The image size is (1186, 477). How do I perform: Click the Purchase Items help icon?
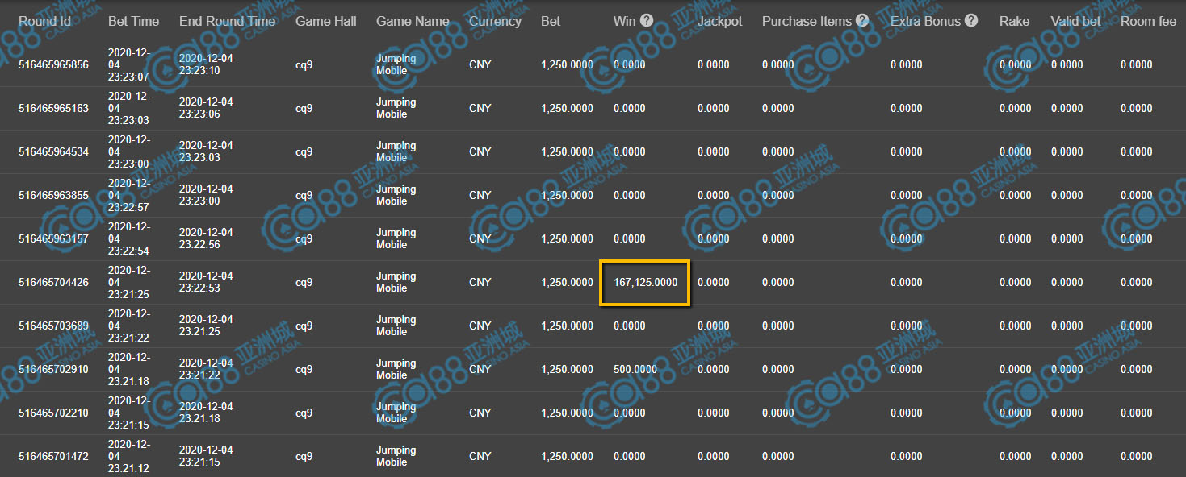(862, 20)
